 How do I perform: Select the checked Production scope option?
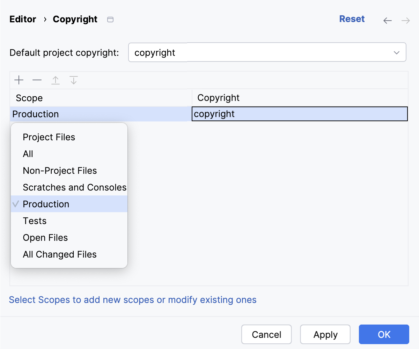tap(46, 204)
